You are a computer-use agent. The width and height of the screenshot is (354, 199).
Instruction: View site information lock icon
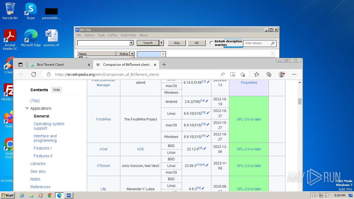point(49,74)
